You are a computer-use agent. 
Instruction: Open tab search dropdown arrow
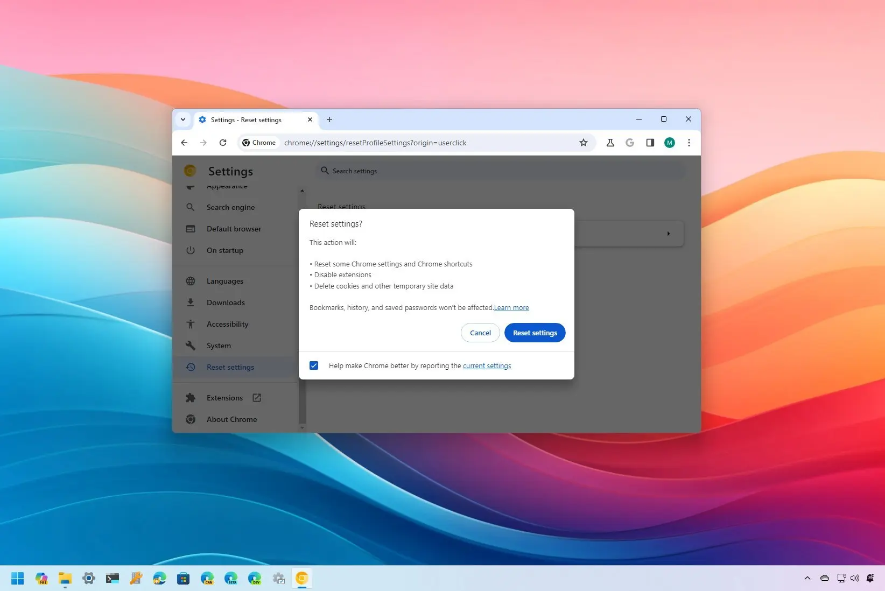click(183, 119)
